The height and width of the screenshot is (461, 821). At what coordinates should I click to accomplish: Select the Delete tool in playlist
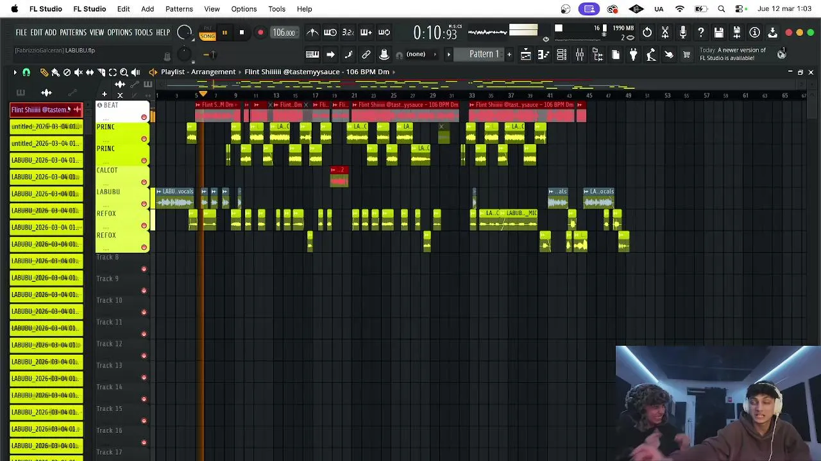(67, 72)
